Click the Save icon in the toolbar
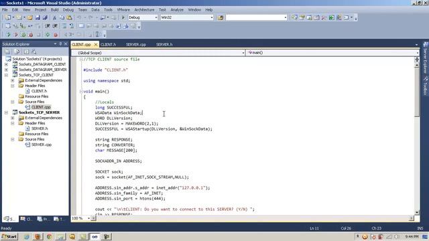This screenshot has height=241, width=429. [x=38, y=17]
